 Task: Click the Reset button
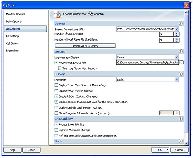click(31, 150)
